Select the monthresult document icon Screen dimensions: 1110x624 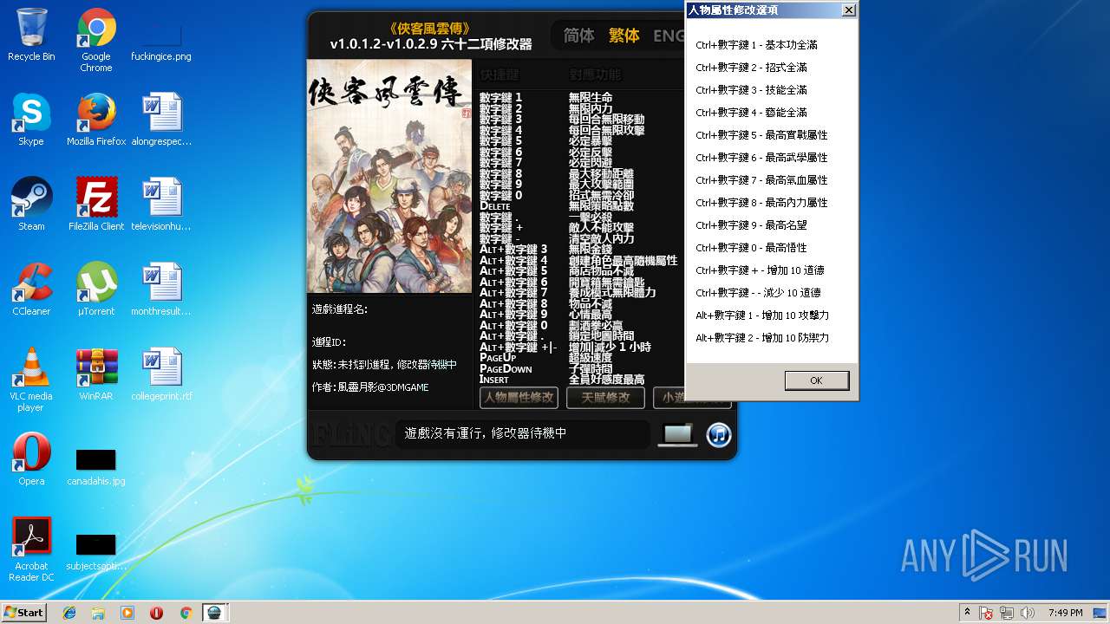click(x=161, y=289)
